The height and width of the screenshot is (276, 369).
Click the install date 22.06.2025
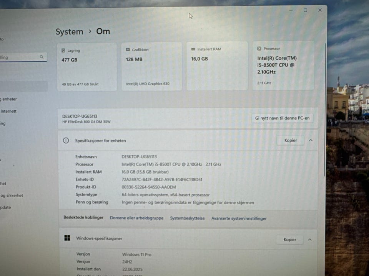coord(132,269)
